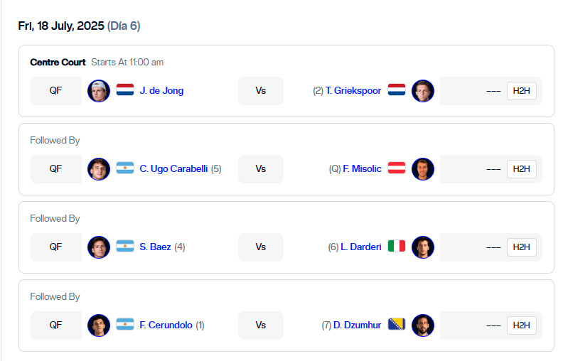563x361 pixels.
Task: Open D. Dzumhur player profile link
Action: (358, 325)
